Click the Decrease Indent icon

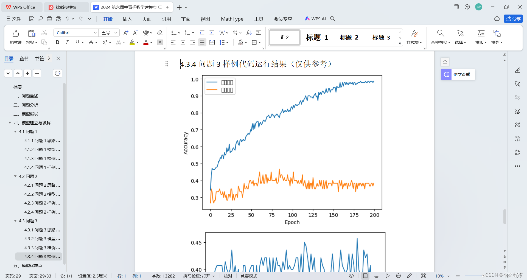(202, 33)
